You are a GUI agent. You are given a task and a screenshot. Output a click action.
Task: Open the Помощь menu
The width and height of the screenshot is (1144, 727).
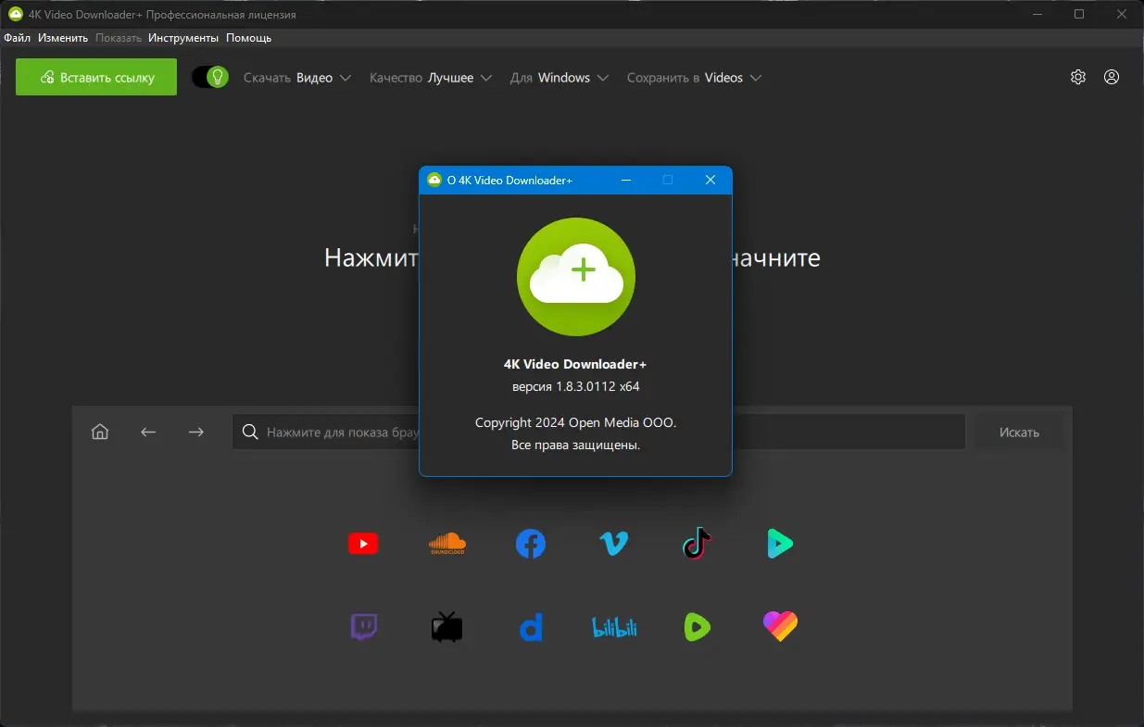click(248, 37)
